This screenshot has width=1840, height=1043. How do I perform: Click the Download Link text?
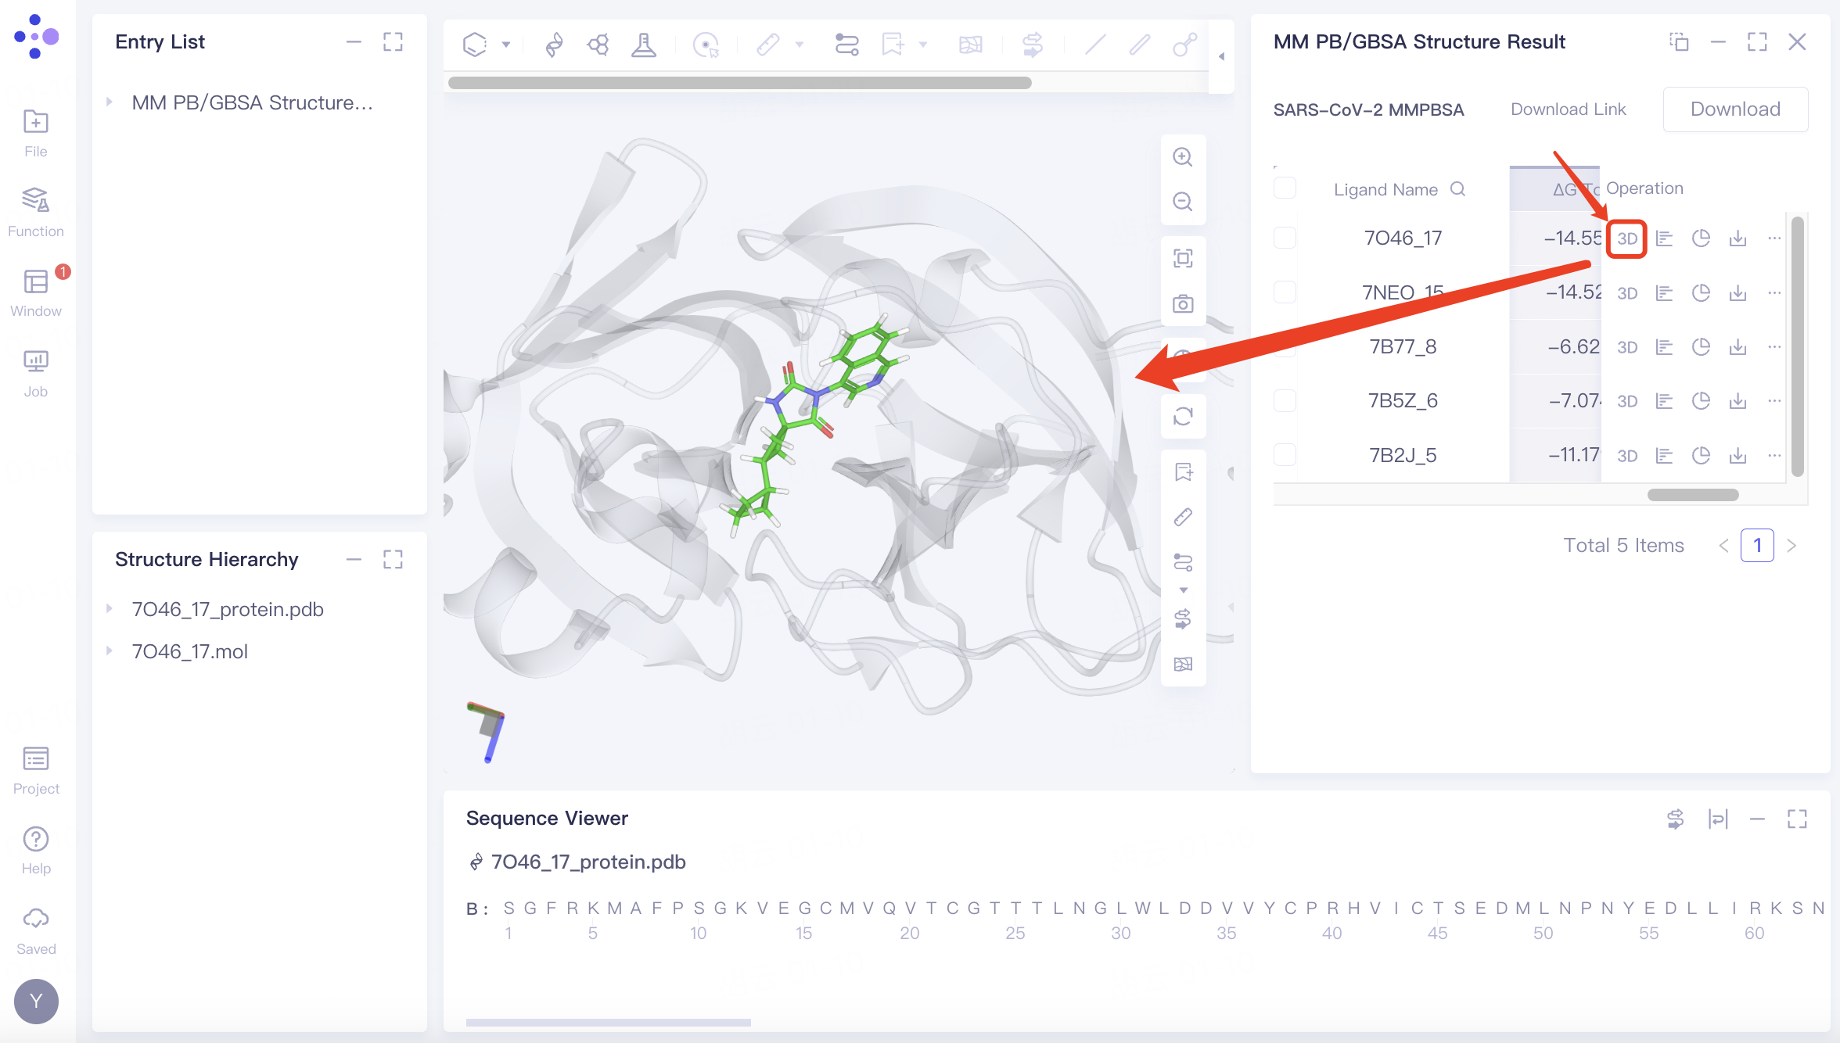click(x=1568, y=109)
